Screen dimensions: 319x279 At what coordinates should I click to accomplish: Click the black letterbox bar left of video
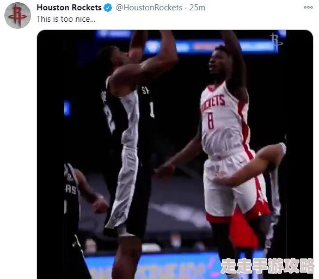coord(51,154)
